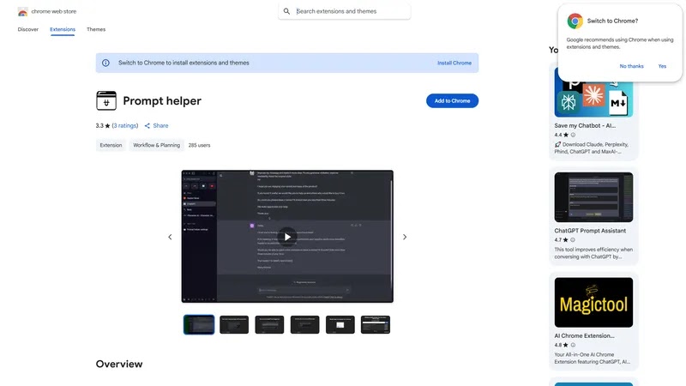Focus the Search extensions and themes field
Viewport: 686px width, 386px height.
(x=345, y=11)
